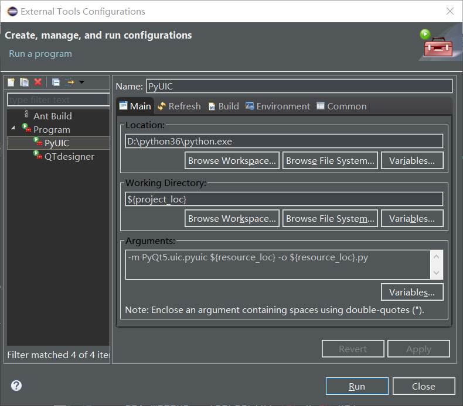Screen dimensions: 463x406
Task: Select the Program category node
Action: click(x=52, y=130)
